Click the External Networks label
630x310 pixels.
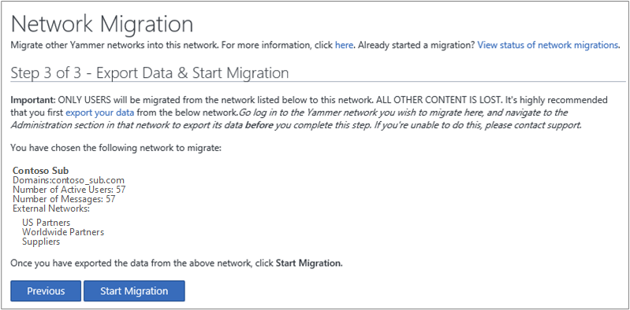click(x=51, y=209)
